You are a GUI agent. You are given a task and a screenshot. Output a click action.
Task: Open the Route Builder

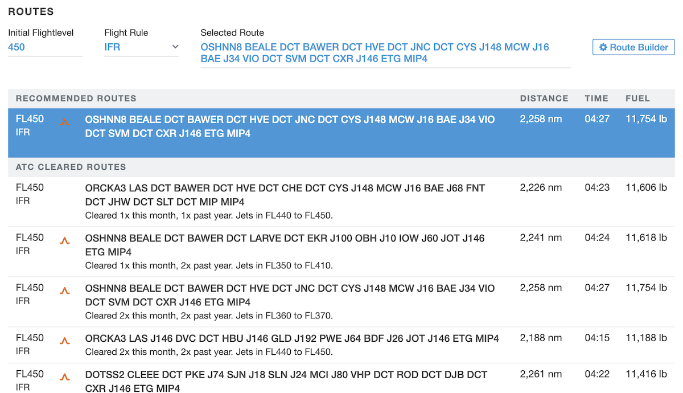coord(633,47)
